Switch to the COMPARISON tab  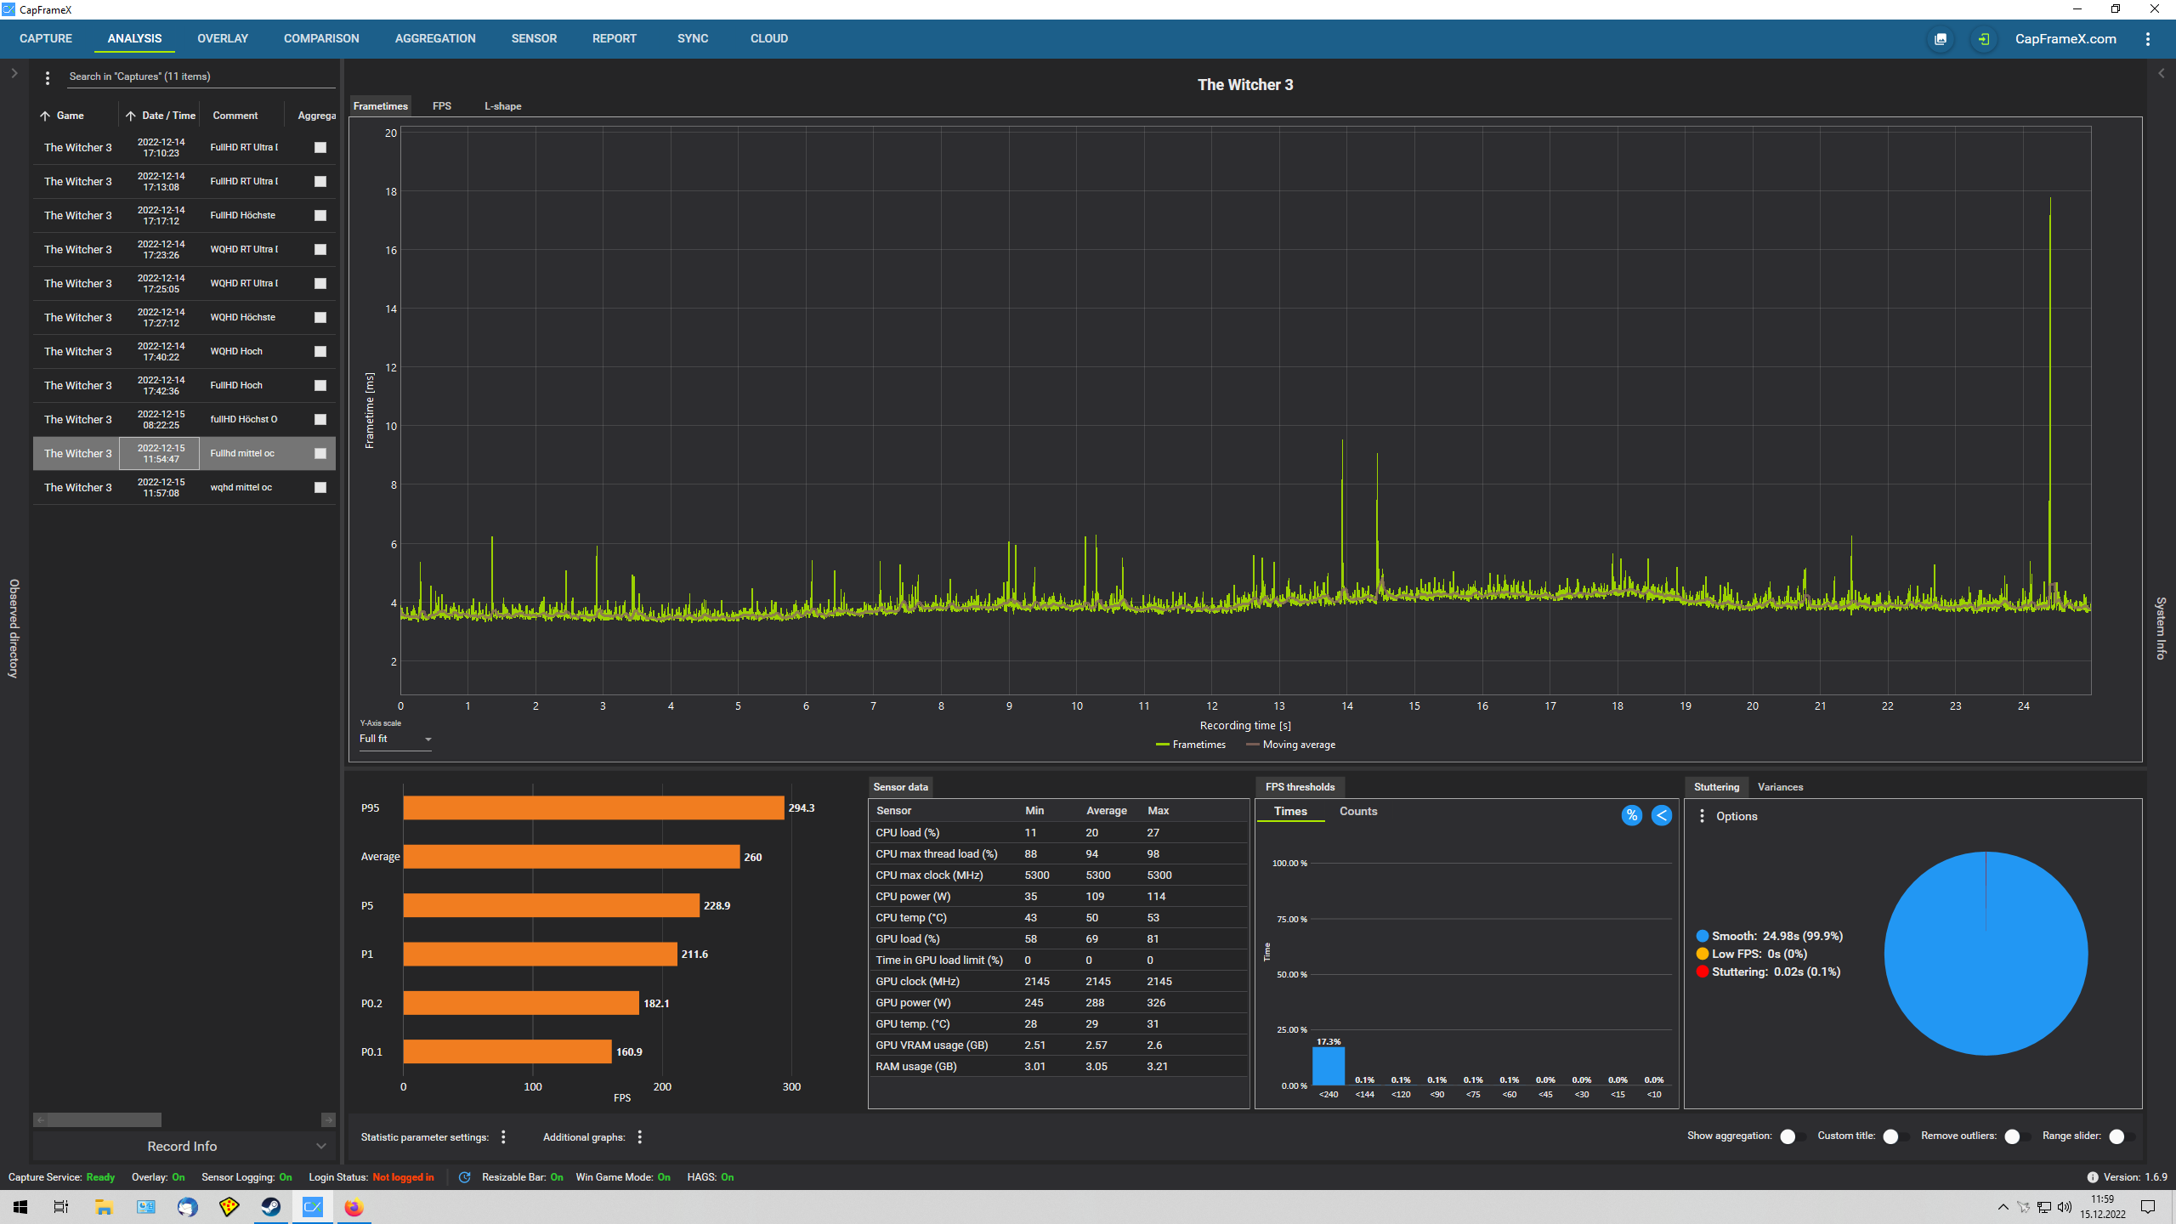(x=321, y=38)
